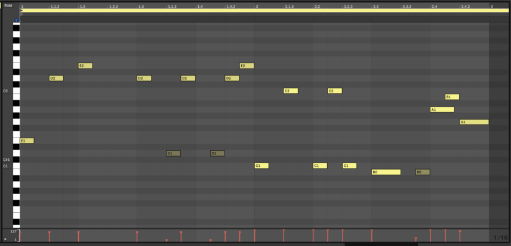Click the C1 key on piano keyboard
The image size is (511, 246).
(x=16, y=166)
